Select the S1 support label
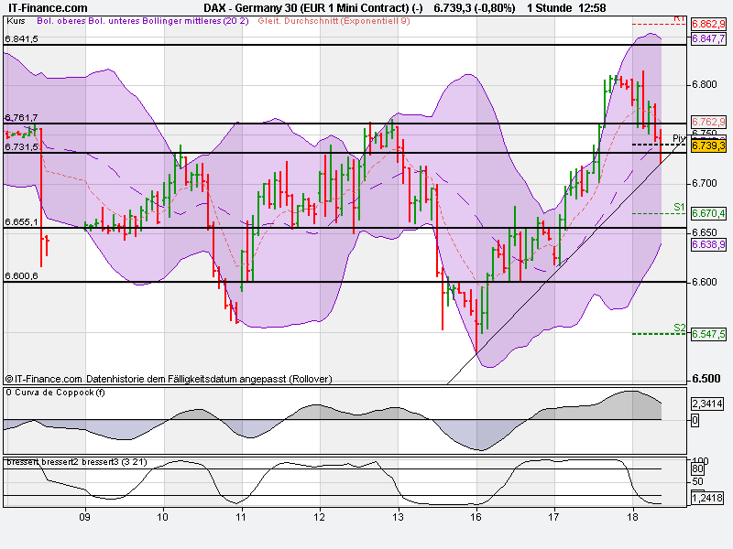This screenshot has width=733, height=549. coord(679,207)
